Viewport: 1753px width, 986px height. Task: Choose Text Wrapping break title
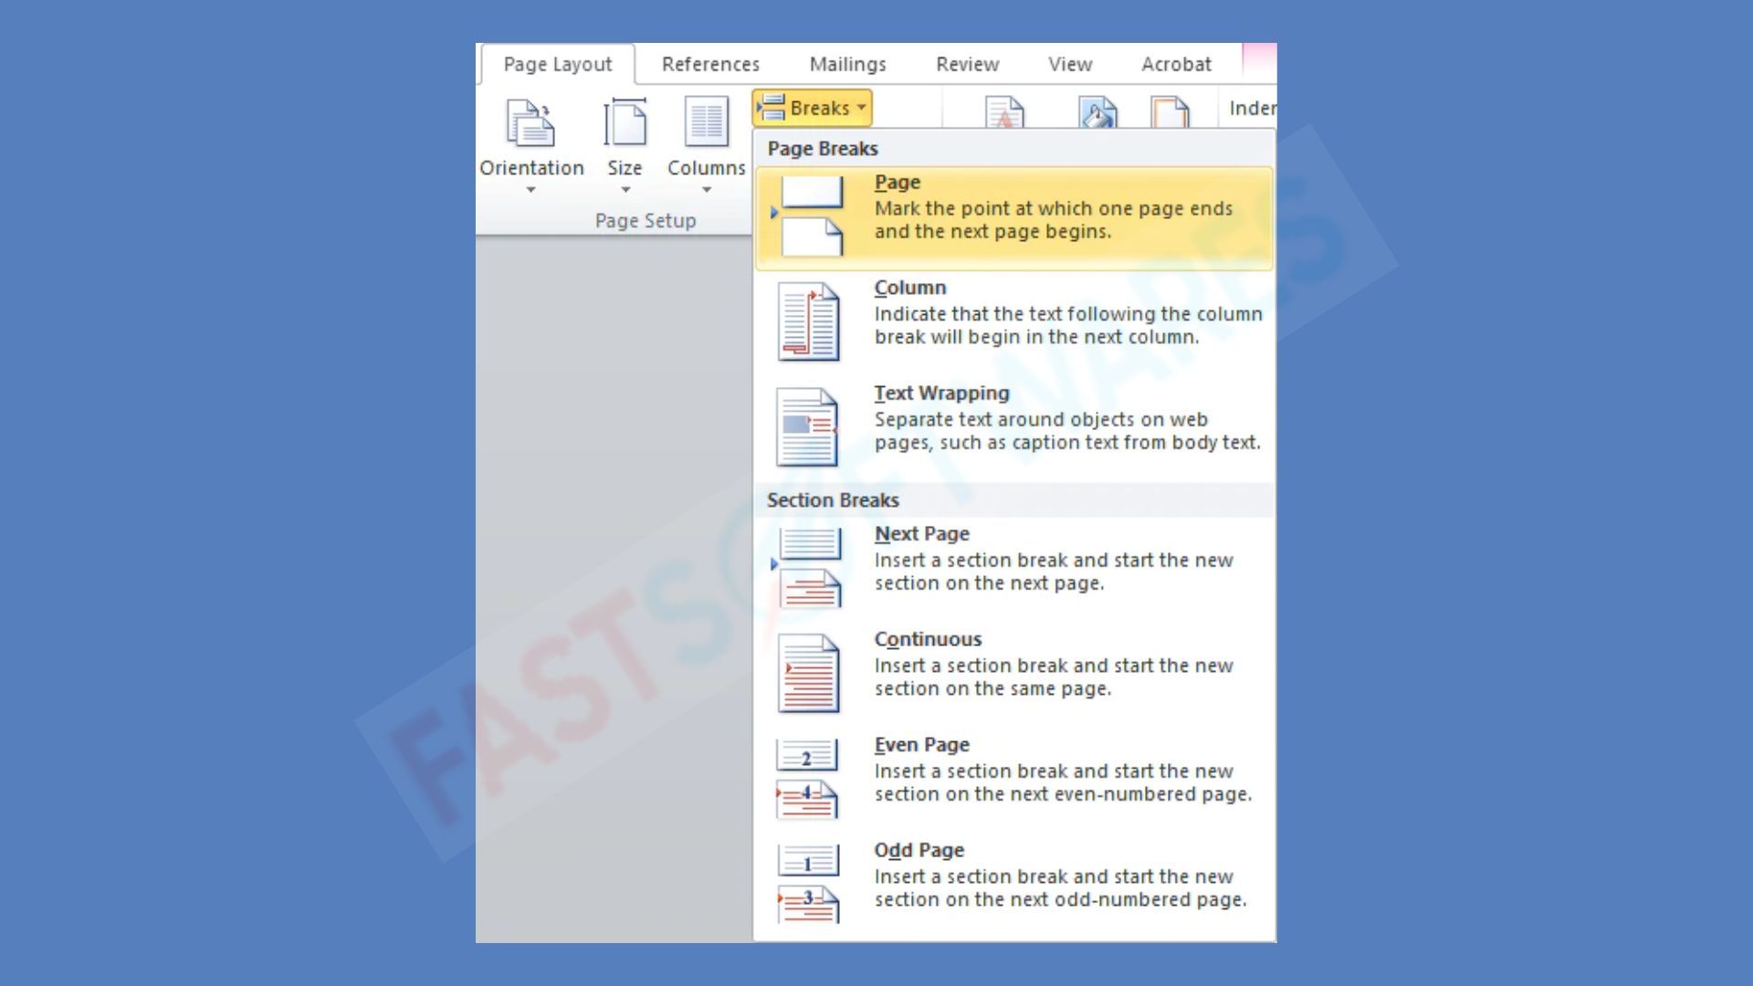(x=941, y=393)
